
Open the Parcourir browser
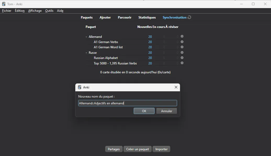(x=125, y=17)
